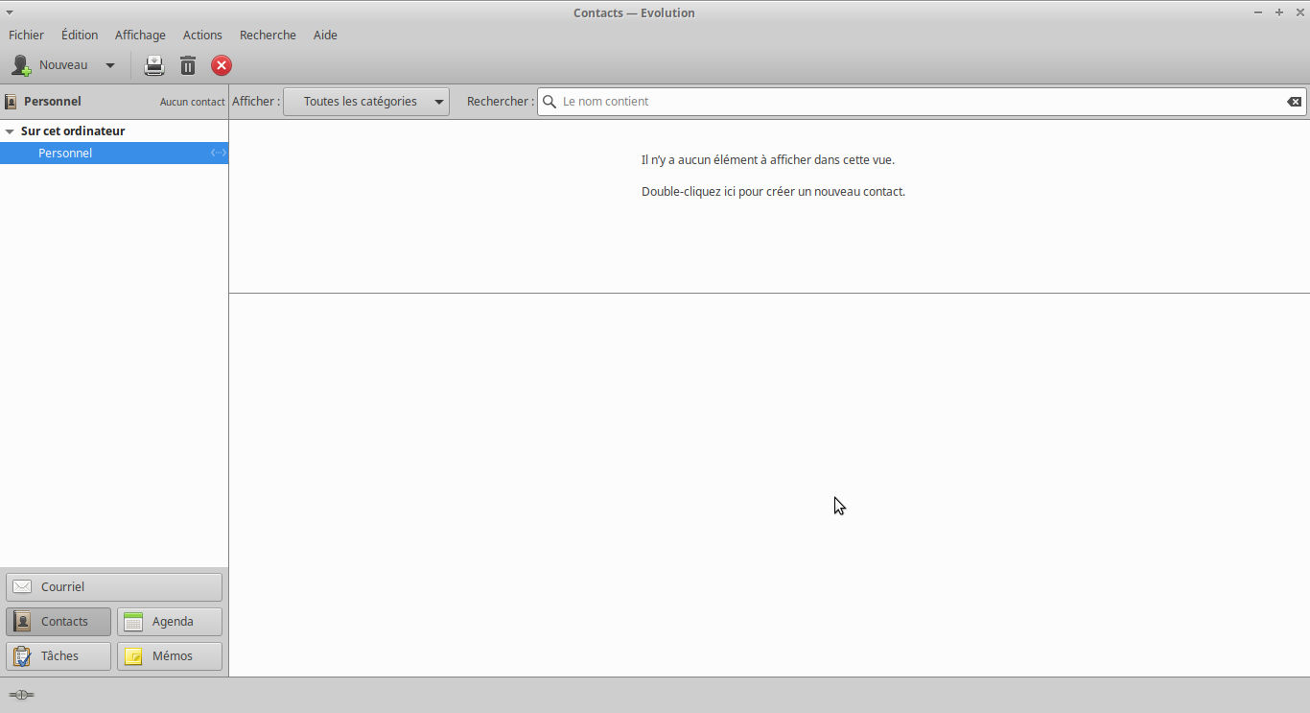The width and height of the screenshot is (1310, 713).
Task: Click the magnifier search options icon
Action: click(550, 102)
